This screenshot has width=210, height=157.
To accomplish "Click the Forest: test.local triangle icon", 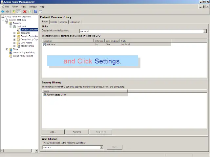I will click(x=7, y=20).
